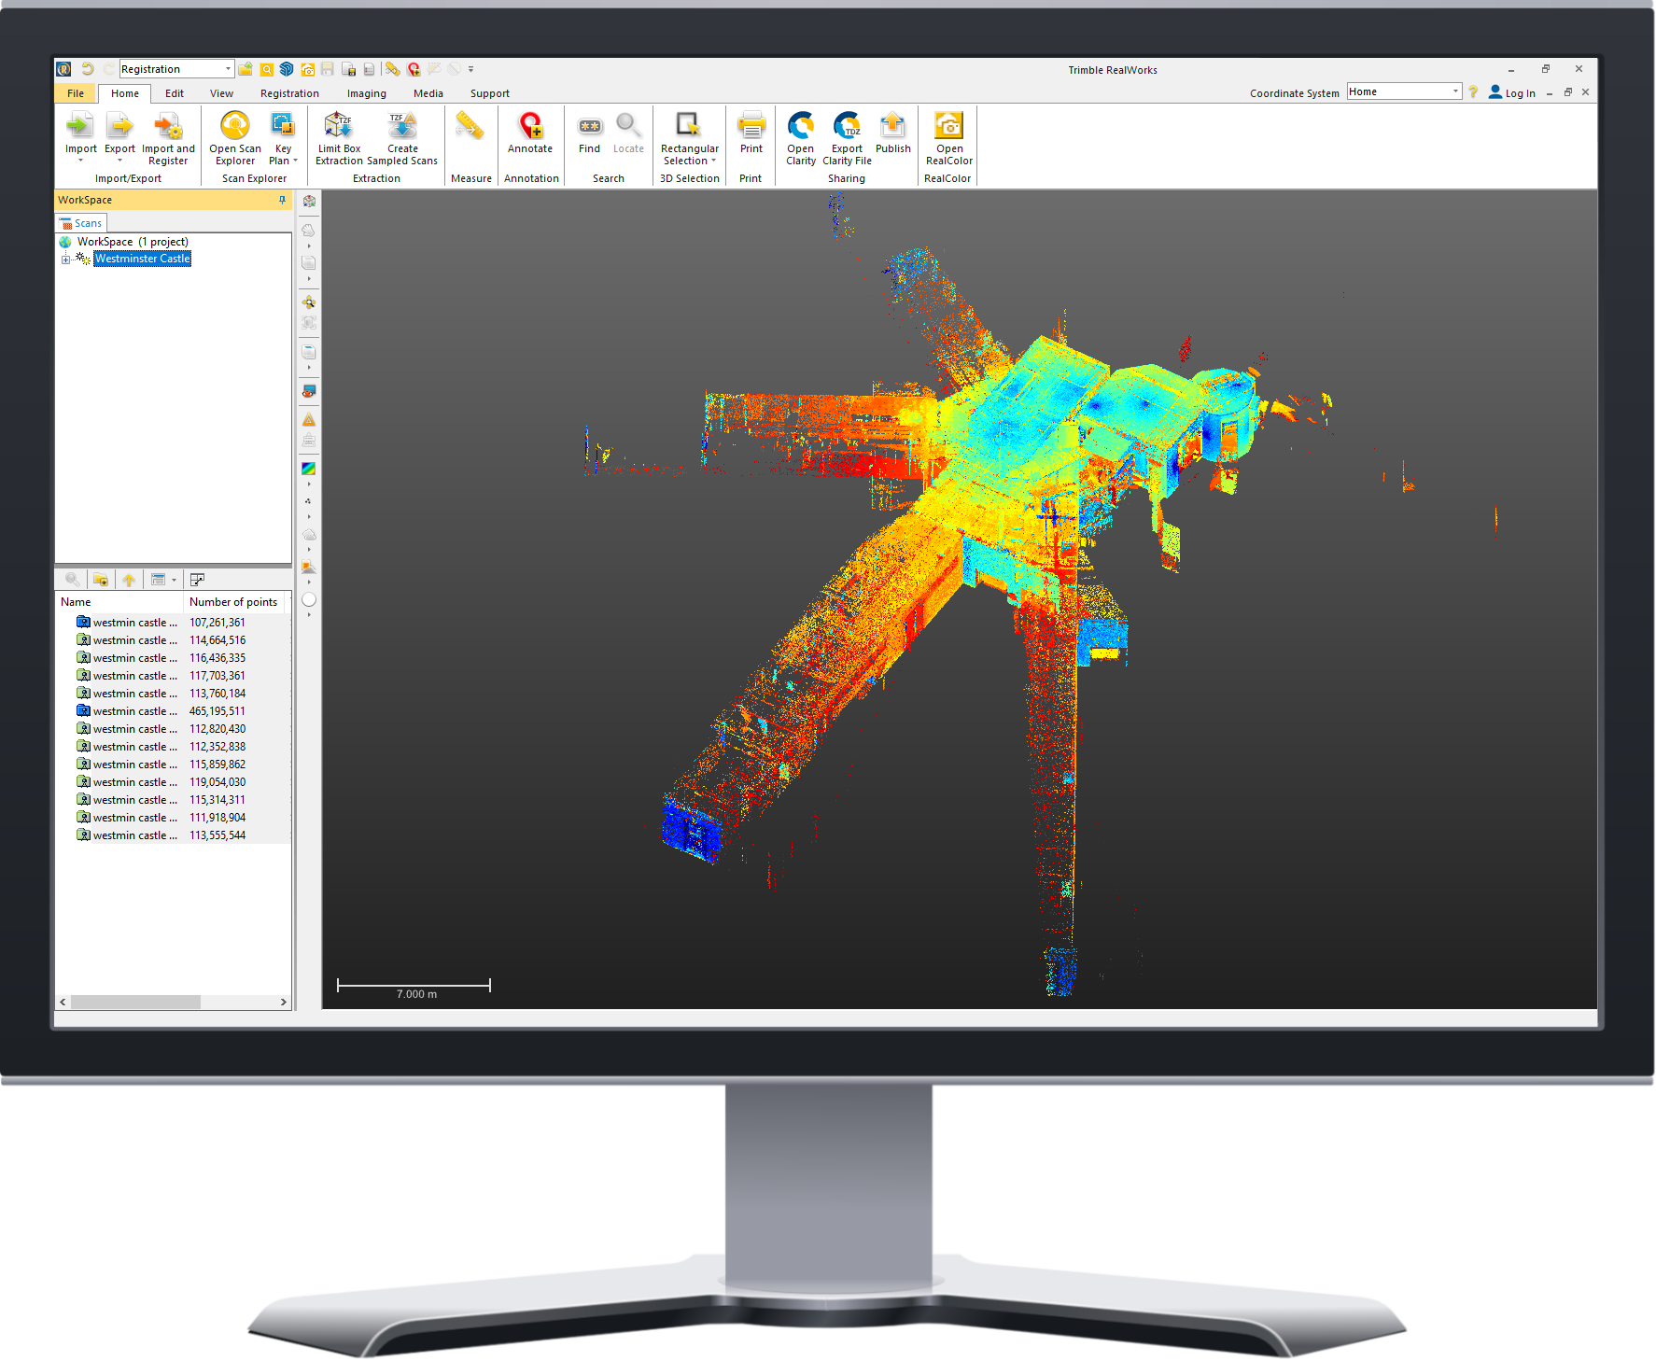This screenshot has height=1361, width=1656.
Task: Click Open RealColor button
Action: point(947,137)
